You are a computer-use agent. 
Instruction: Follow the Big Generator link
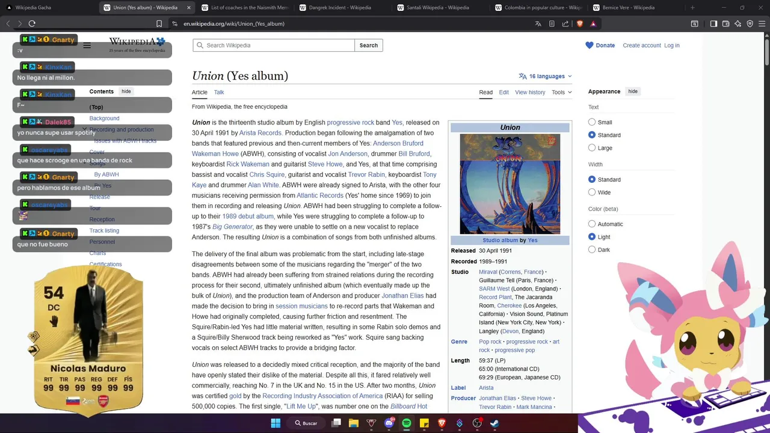point(232,227)
